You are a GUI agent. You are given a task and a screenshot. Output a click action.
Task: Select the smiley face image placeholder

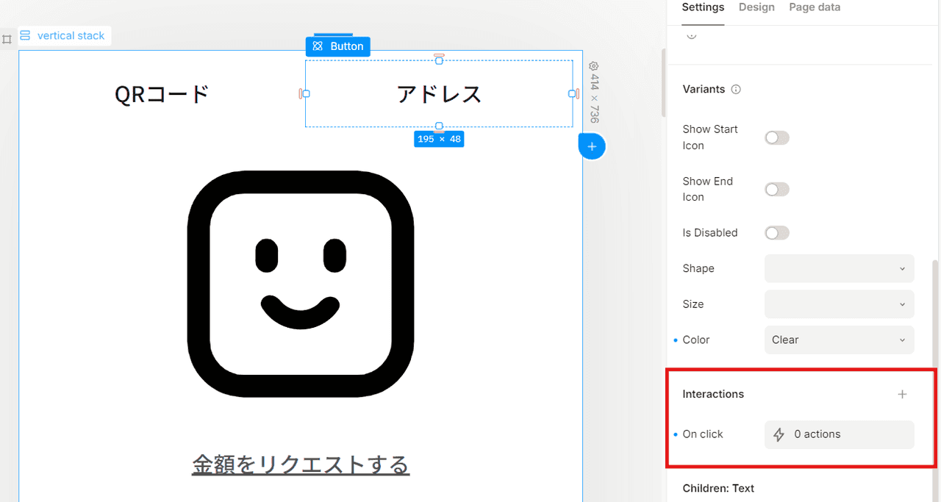[301, 284]
